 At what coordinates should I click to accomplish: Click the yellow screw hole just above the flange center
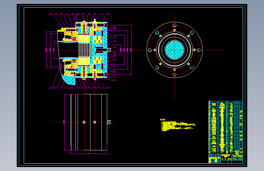[x=174, y=30]
